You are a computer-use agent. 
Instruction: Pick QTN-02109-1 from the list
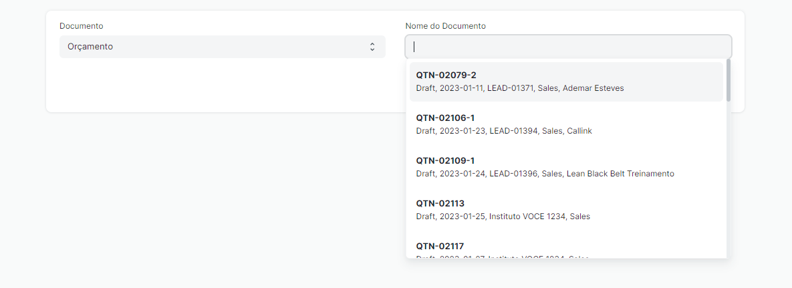pos(566,167)
